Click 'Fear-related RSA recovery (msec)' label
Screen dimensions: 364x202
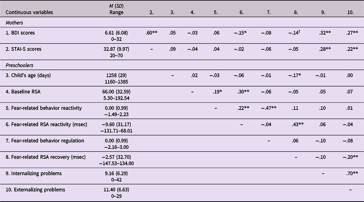(x=45, y=157)
